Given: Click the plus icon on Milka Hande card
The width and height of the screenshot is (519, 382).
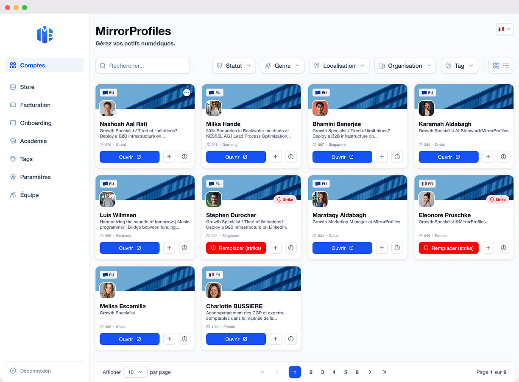Looking at the screenshot, I should coord(276,157).
